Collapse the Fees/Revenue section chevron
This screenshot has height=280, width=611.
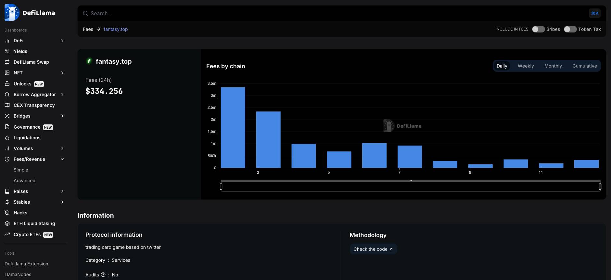(x=62, y=159)
